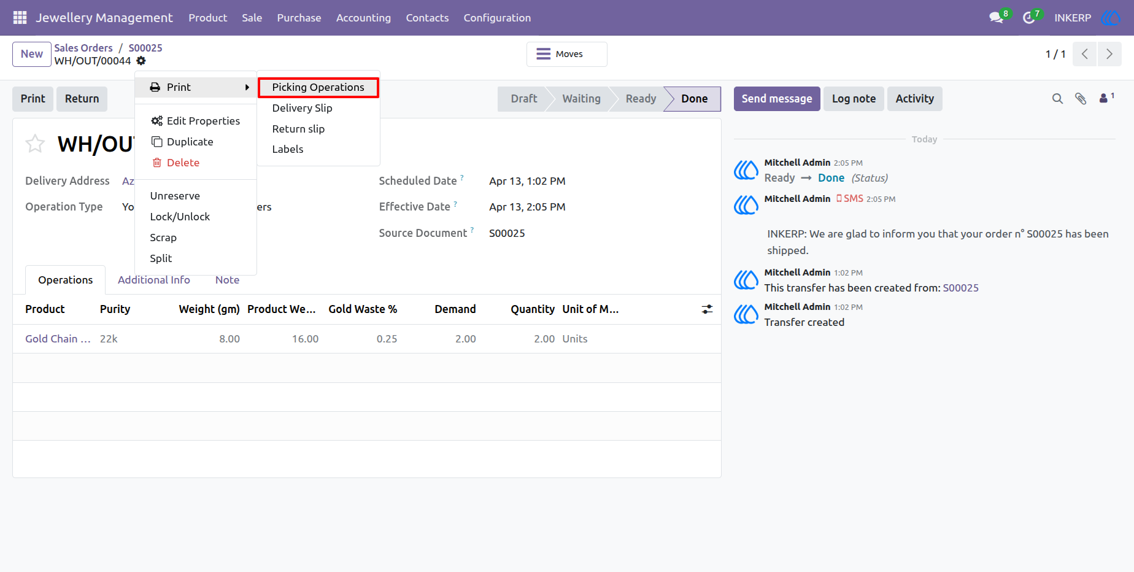Select Scrap from the action menu

click(196, 238)
